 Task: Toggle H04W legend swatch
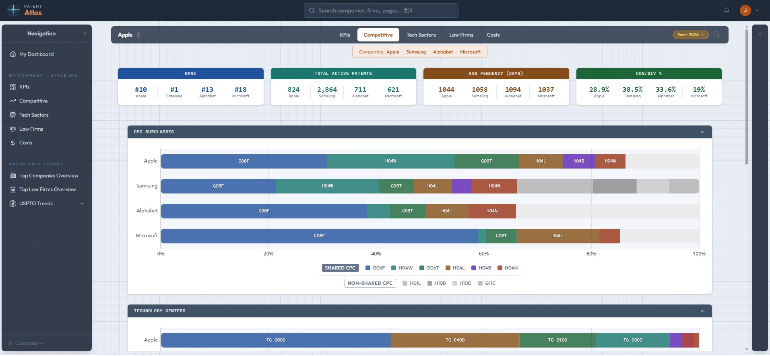pyautogui.click(x=394, y=268)
